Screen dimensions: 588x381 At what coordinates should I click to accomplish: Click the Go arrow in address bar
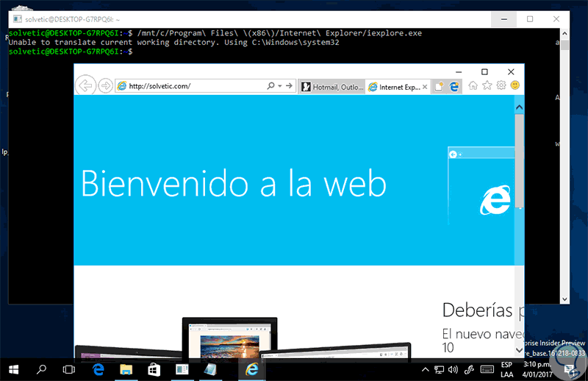(x=289, y=86)
